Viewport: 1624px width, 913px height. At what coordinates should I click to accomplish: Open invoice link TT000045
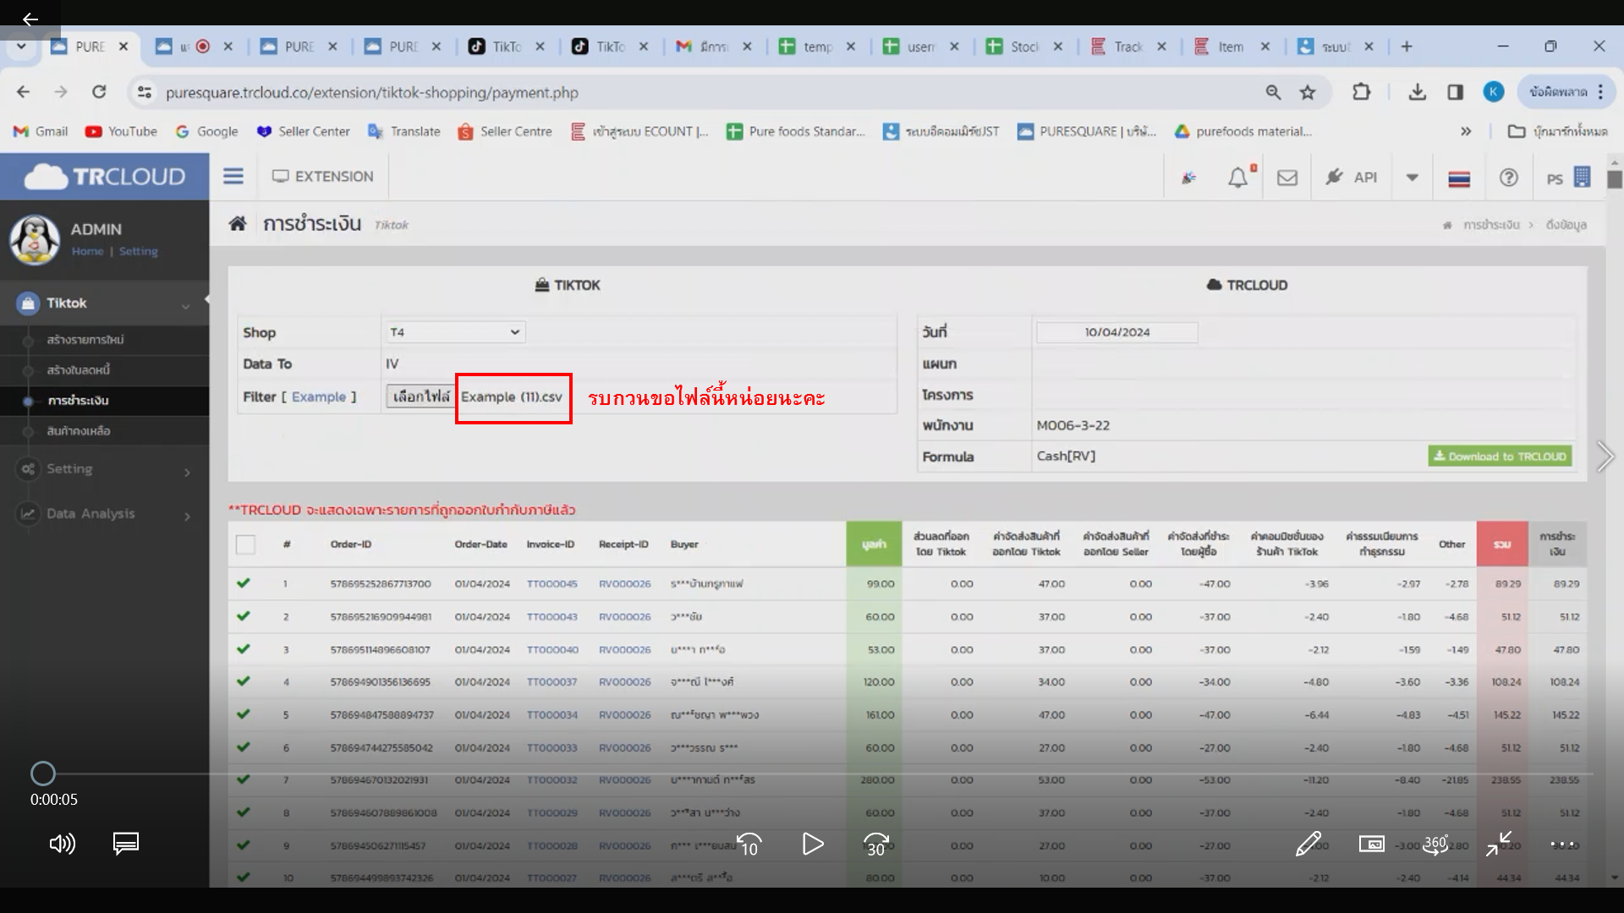(551, 583)
